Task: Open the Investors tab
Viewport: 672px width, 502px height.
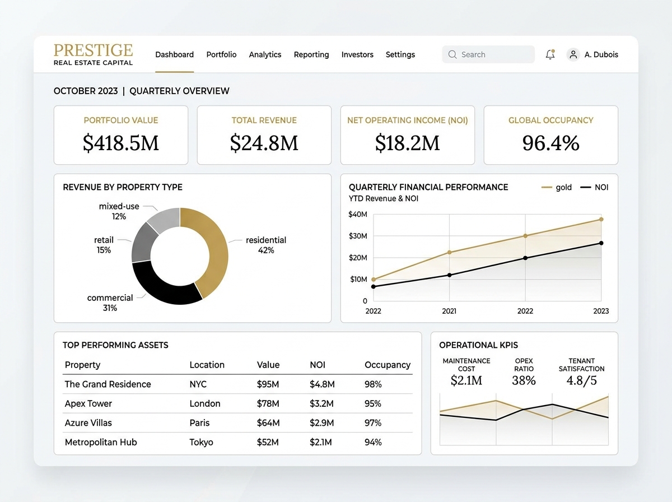Action: tap(357, 54)
